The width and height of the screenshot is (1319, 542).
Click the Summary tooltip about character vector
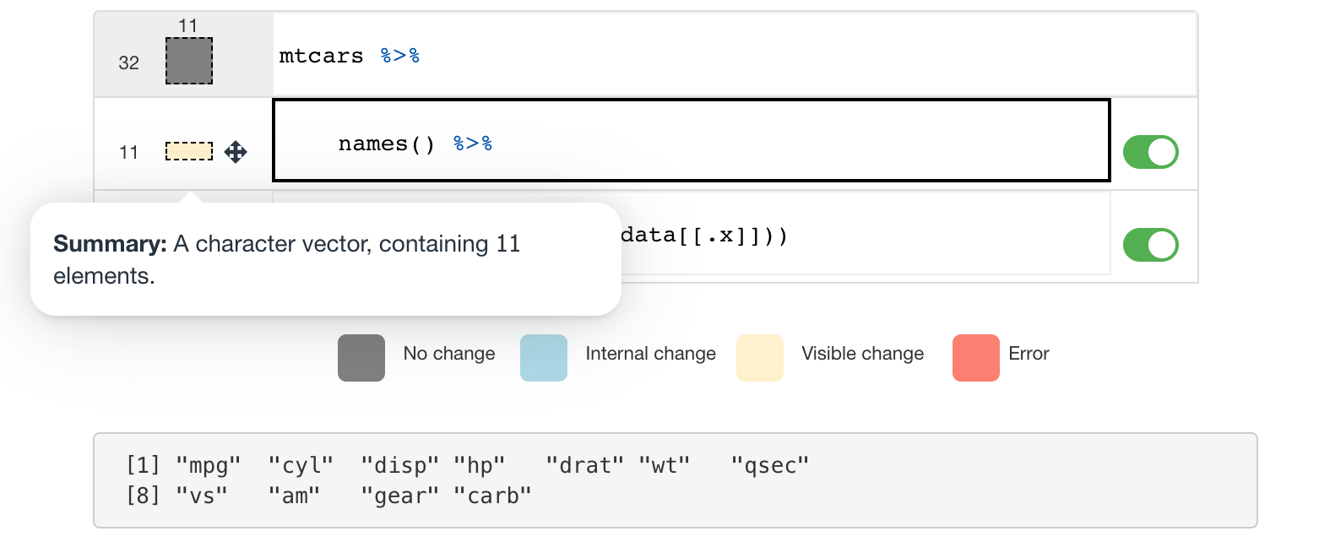pos(325,260)
